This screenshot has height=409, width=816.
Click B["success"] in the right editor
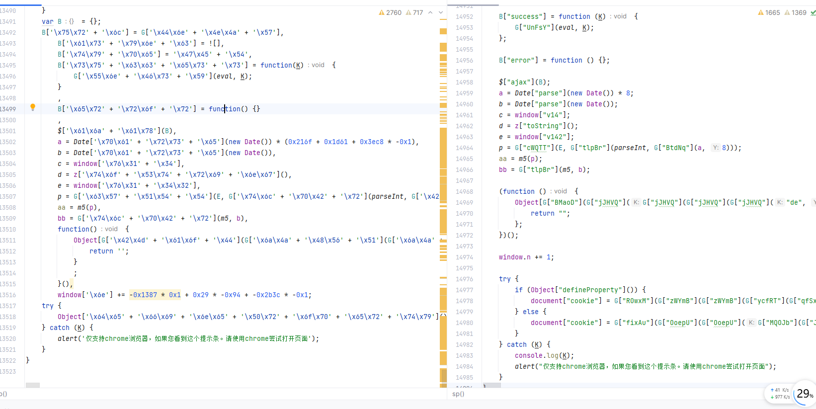[x=522, y=16]
